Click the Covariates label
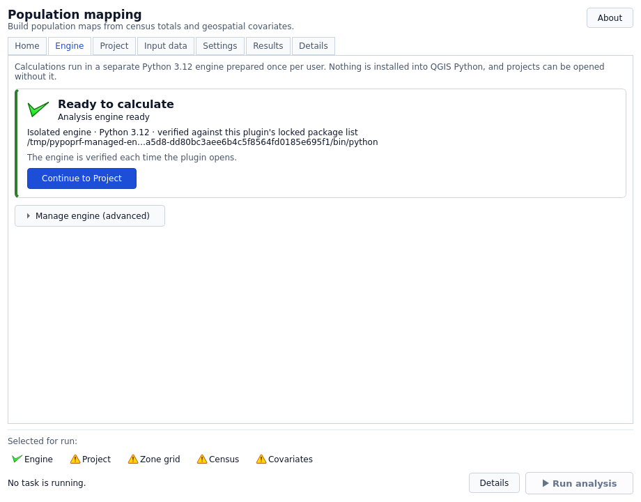 coord(291,459)
